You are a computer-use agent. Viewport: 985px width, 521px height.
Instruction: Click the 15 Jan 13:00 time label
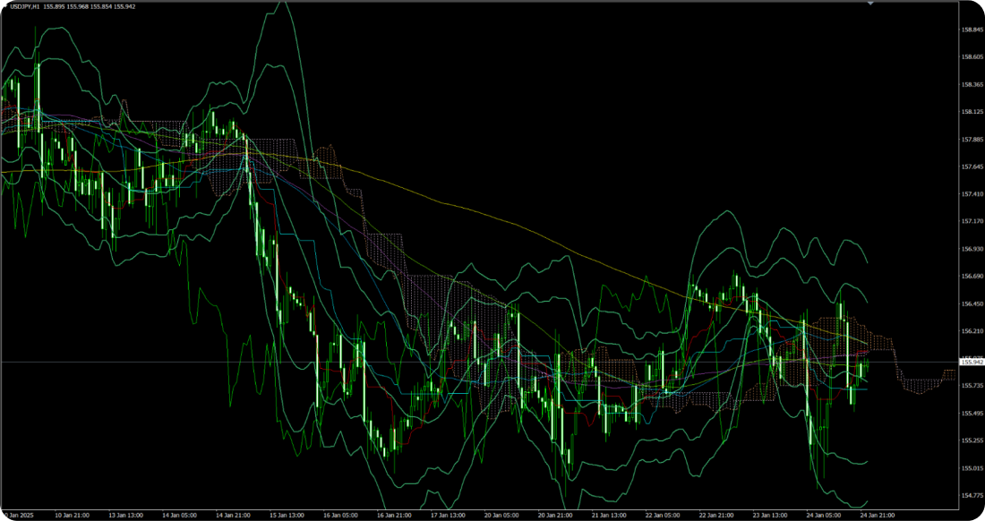pyautogui.click(x=287, y=516)
